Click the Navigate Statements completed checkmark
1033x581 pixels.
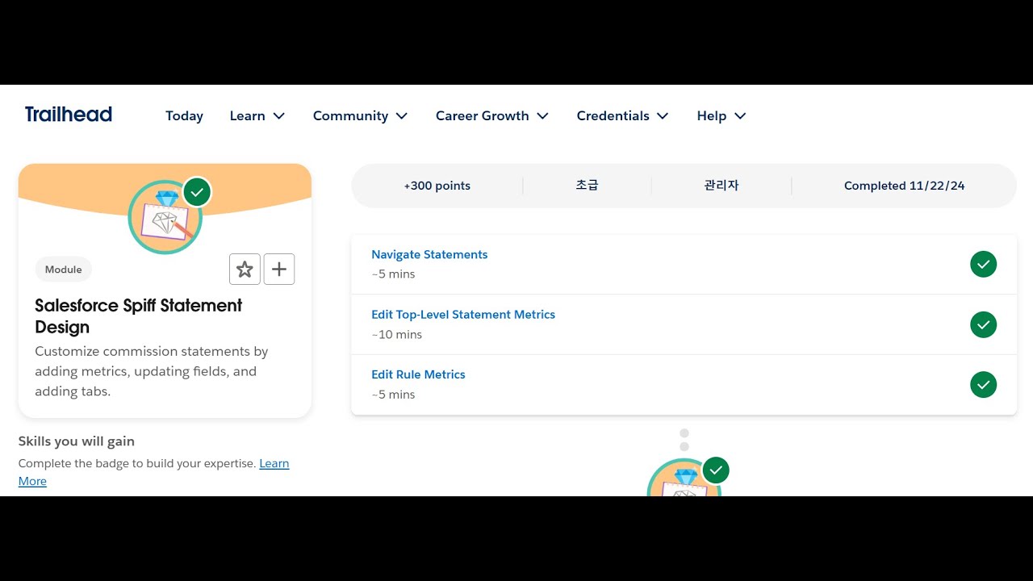983,264
